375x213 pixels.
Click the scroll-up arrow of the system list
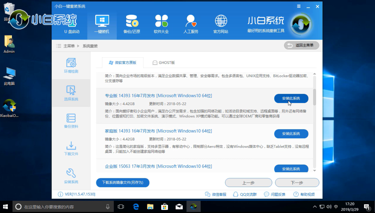[315, 74]
